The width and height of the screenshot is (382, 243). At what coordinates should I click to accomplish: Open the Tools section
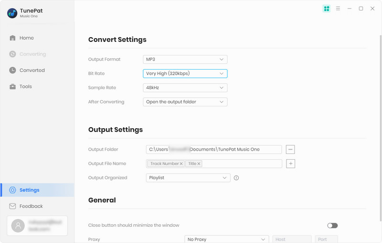pos(37,87)
